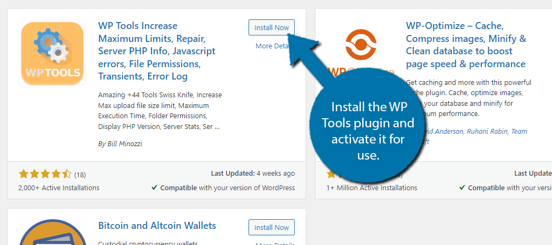The width and height of the screenshot is (552, 245).
Task: Click the Bitcoin and Altcoin Wallets icon
Action: pyautogui.click(x=52, y=232)
